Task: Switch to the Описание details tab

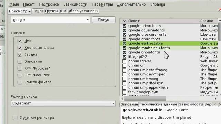Action: coord(129,104)
